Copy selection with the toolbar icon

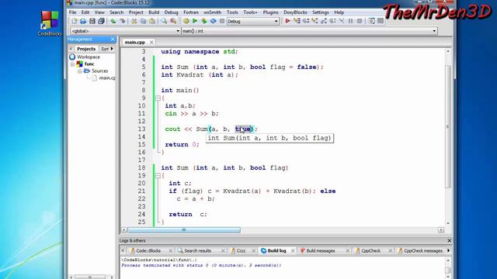click(x=143, y=21)
